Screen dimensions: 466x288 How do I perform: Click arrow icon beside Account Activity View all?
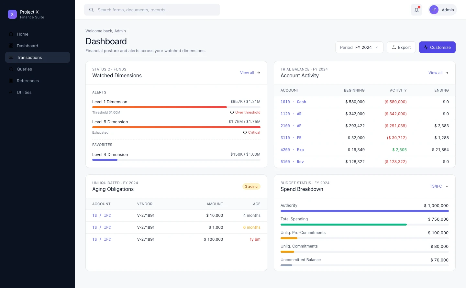click(x=447, y=73)
